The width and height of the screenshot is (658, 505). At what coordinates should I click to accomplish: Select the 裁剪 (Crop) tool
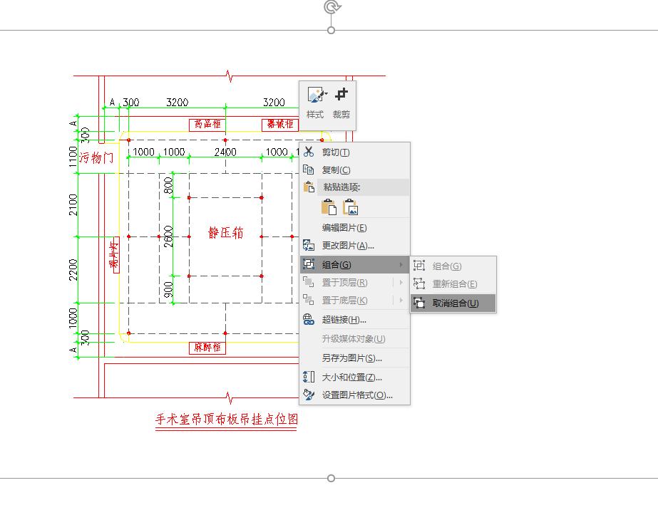click(341, 94)
